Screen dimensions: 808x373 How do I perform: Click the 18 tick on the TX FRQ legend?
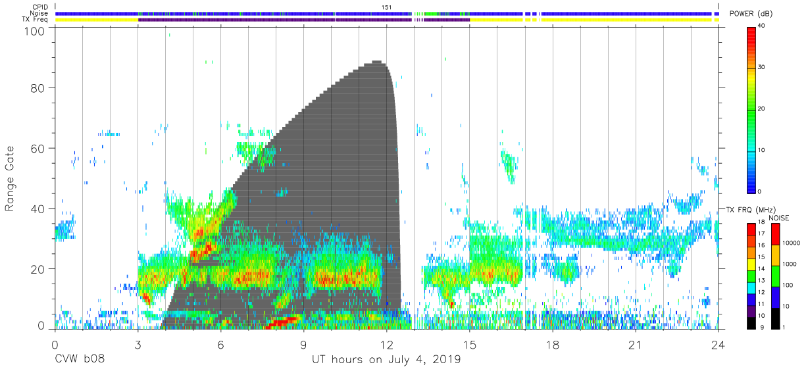click(761, 224)
